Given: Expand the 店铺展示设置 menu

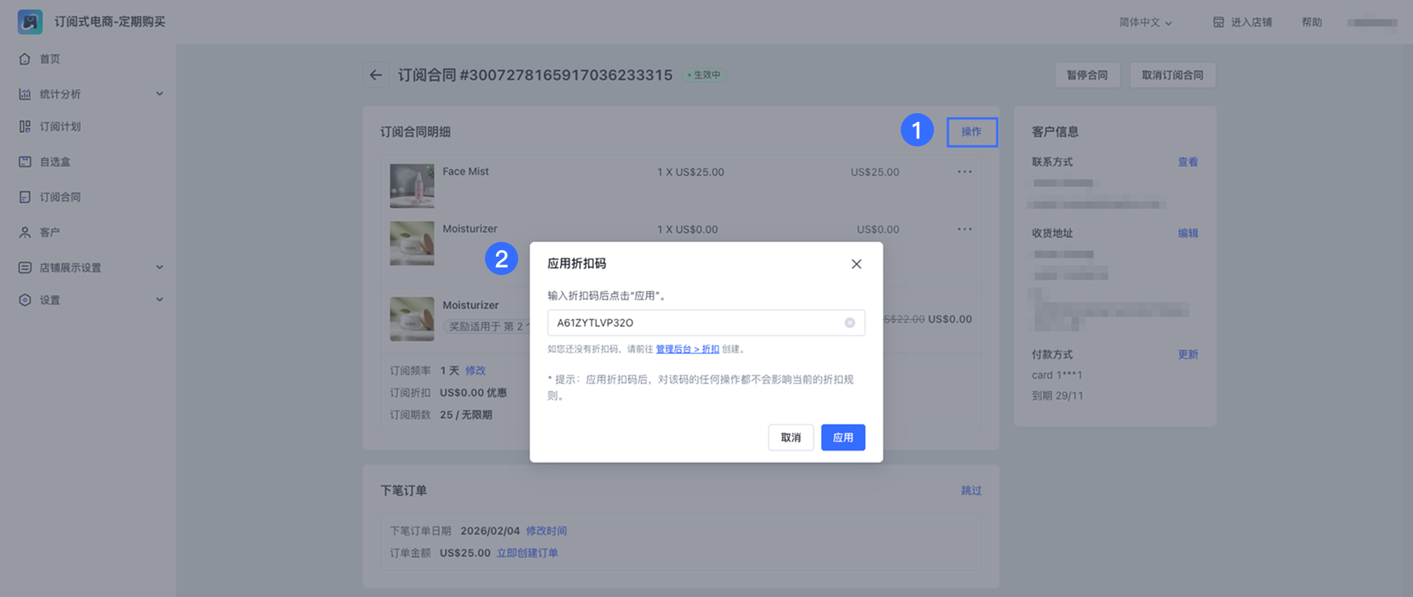Looking at the screenshot, I should coord(160,268).
